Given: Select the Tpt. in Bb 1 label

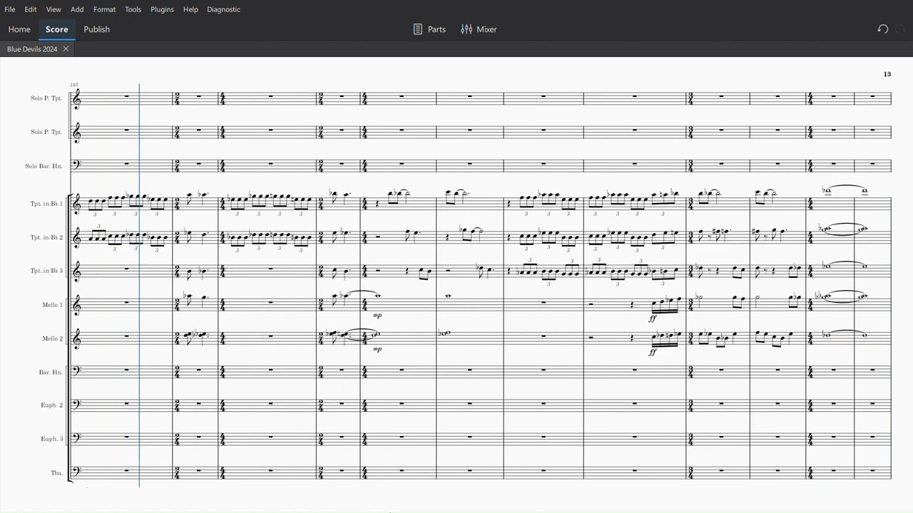Looking at the screenshot, I should tap(46, 204).
